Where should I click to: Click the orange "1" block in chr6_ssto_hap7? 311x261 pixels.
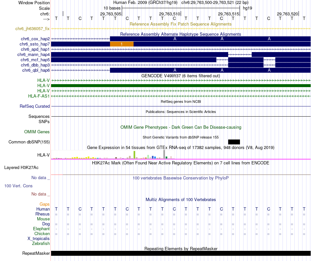[122, 44]
